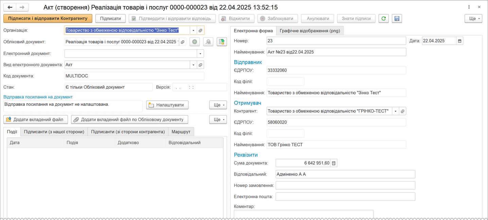This screenshot has width=488, height=220.
Task: Expand the Електронний документ dropdown
Action: tap(200, 54)
